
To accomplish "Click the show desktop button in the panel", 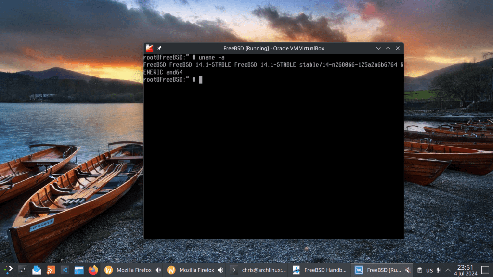I will tap(486, 270).
